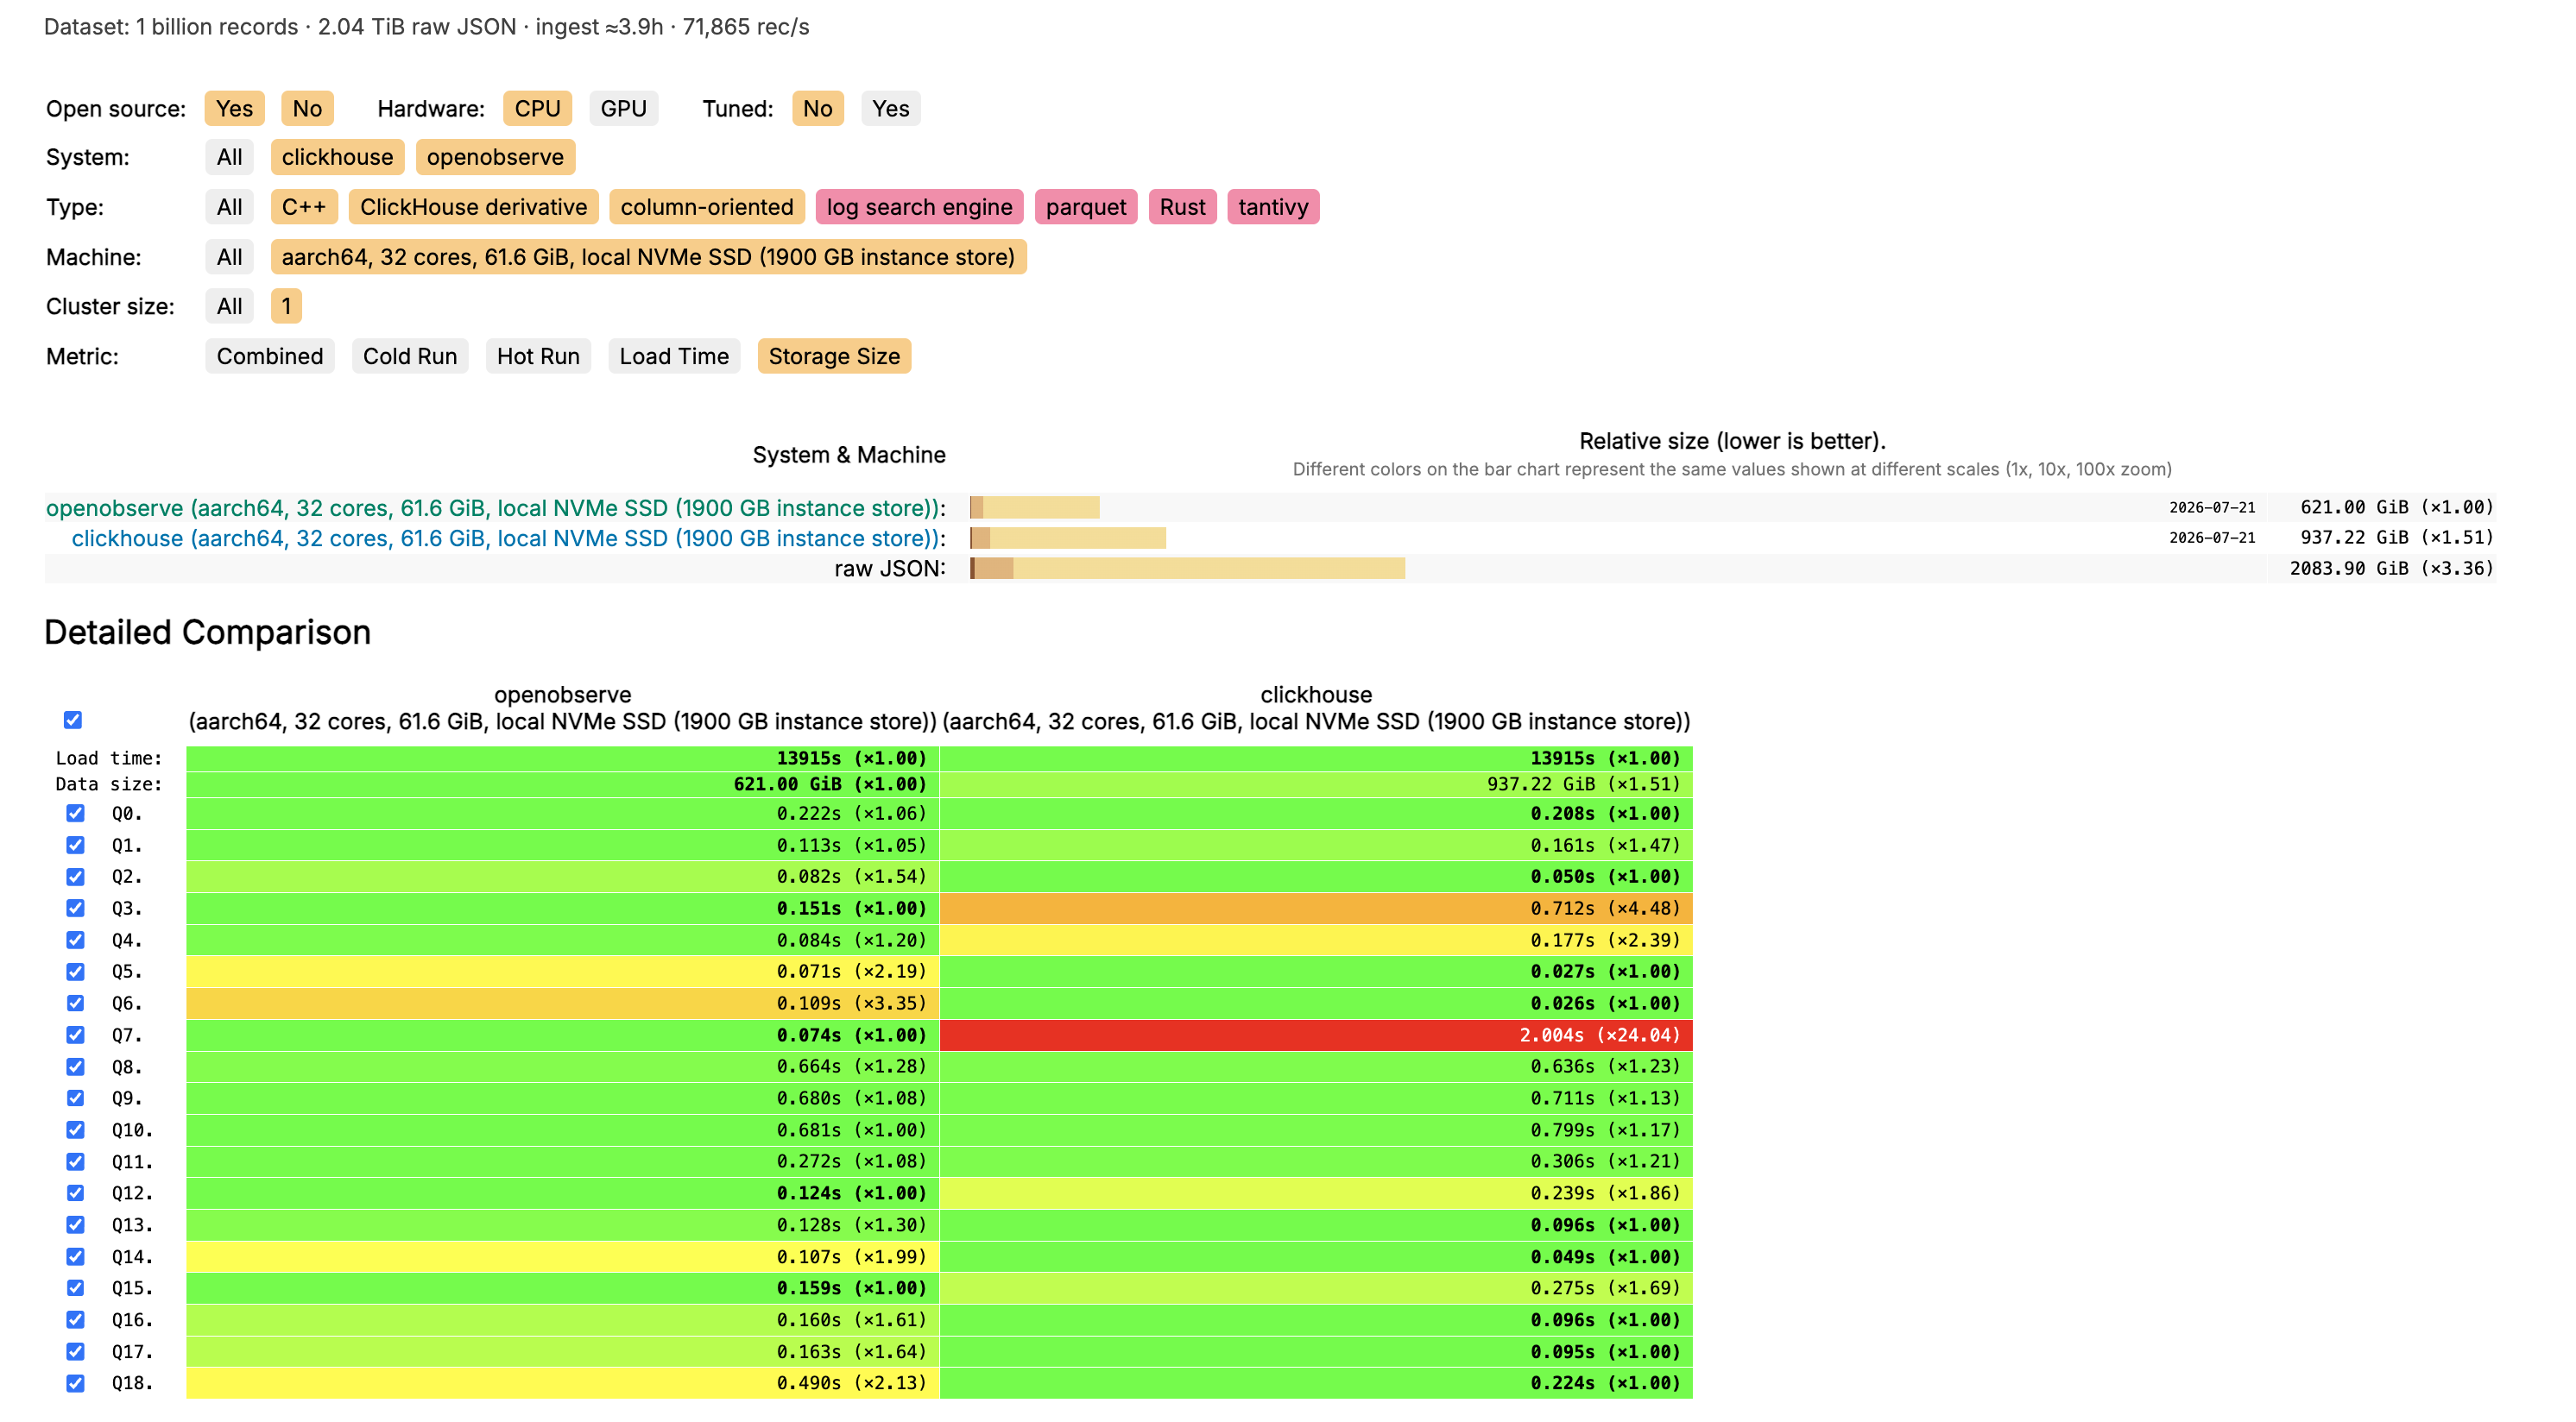Toggle Open source Yes filter

tap(235, 109)
